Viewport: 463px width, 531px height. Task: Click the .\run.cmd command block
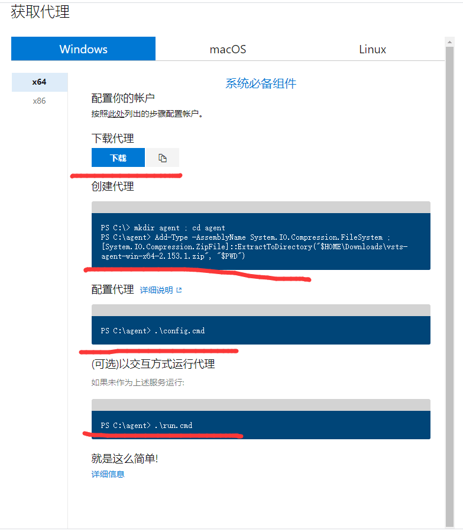[261, 425]
